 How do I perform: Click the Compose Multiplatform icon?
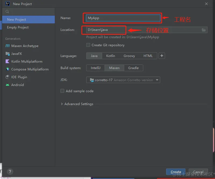[8, 69]
